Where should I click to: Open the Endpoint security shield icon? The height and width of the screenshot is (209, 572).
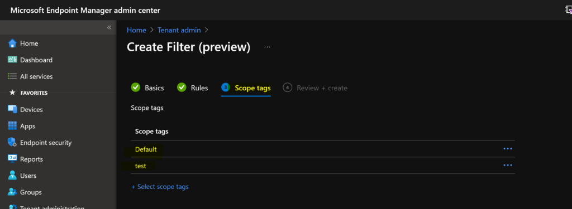click(x=12, y=142)
